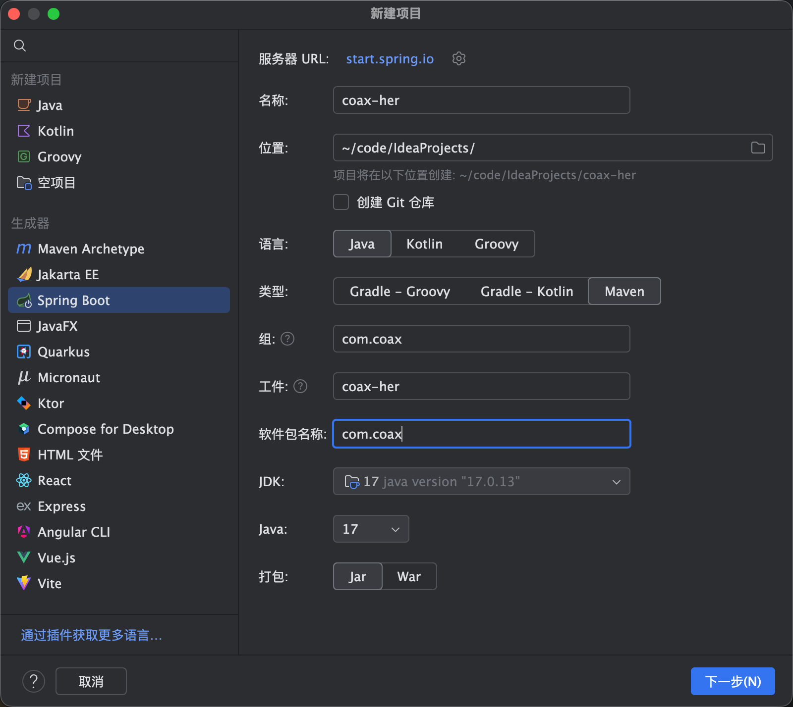Image resolution: width=793 pixels, height=707 pixels.
Task: Open the start.spring.io server link
Action: pos(390,59)
